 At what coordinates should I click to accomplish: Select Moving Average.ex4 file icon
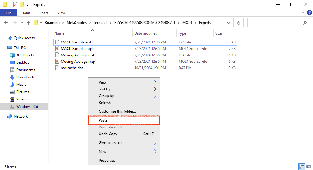(x=57, y=55)
